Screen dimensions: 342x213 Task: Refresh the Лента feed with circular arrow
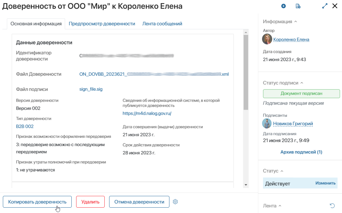(332, 206)
